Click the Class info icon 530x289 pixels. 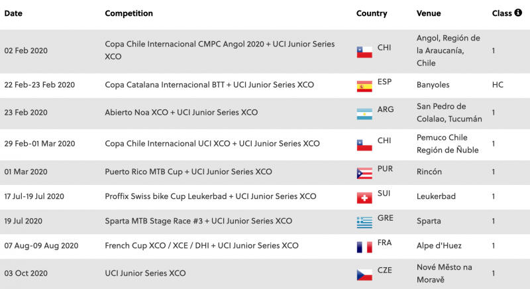tap(518, 13)
